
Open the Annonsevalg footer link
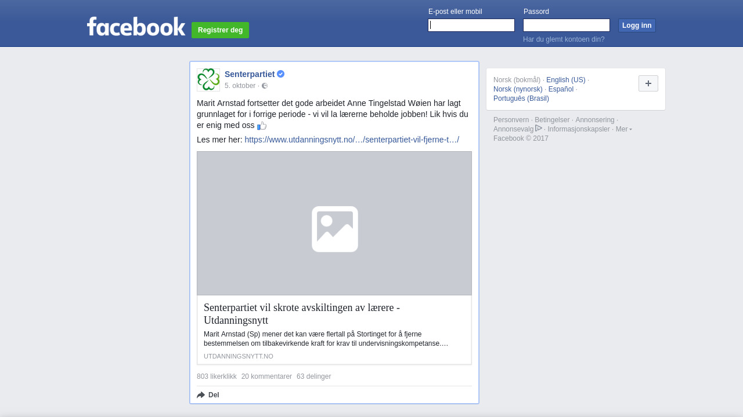point(514,129)
